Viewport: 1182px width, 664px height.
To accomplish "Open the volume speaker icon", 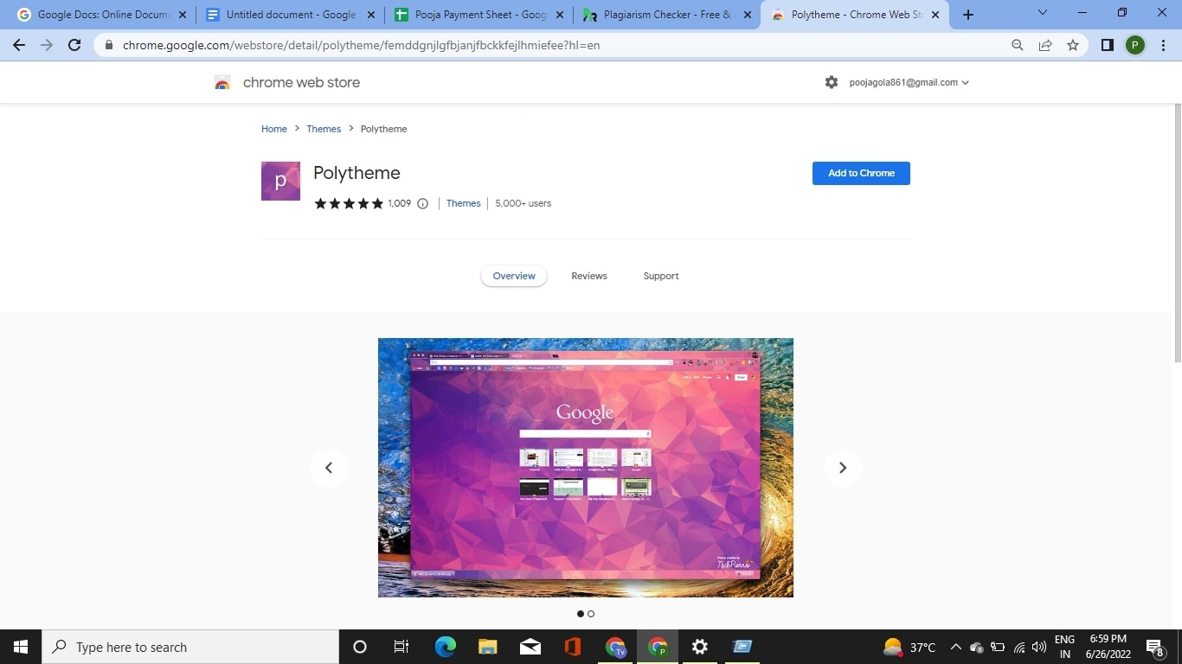I will point(1039,647).
